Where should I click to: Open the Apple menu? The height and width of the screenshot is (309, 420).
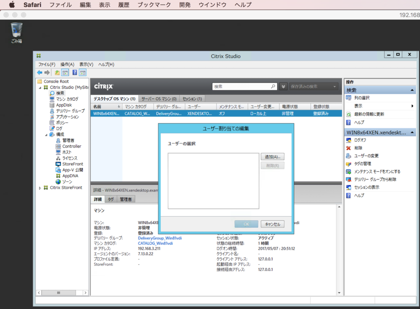12,5
